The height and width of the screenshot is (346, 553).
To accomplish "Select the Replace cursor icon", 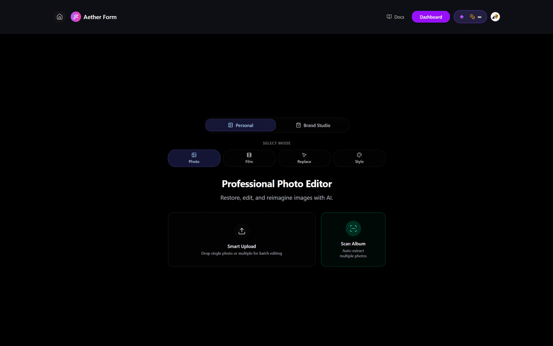I will coord(304,155).
